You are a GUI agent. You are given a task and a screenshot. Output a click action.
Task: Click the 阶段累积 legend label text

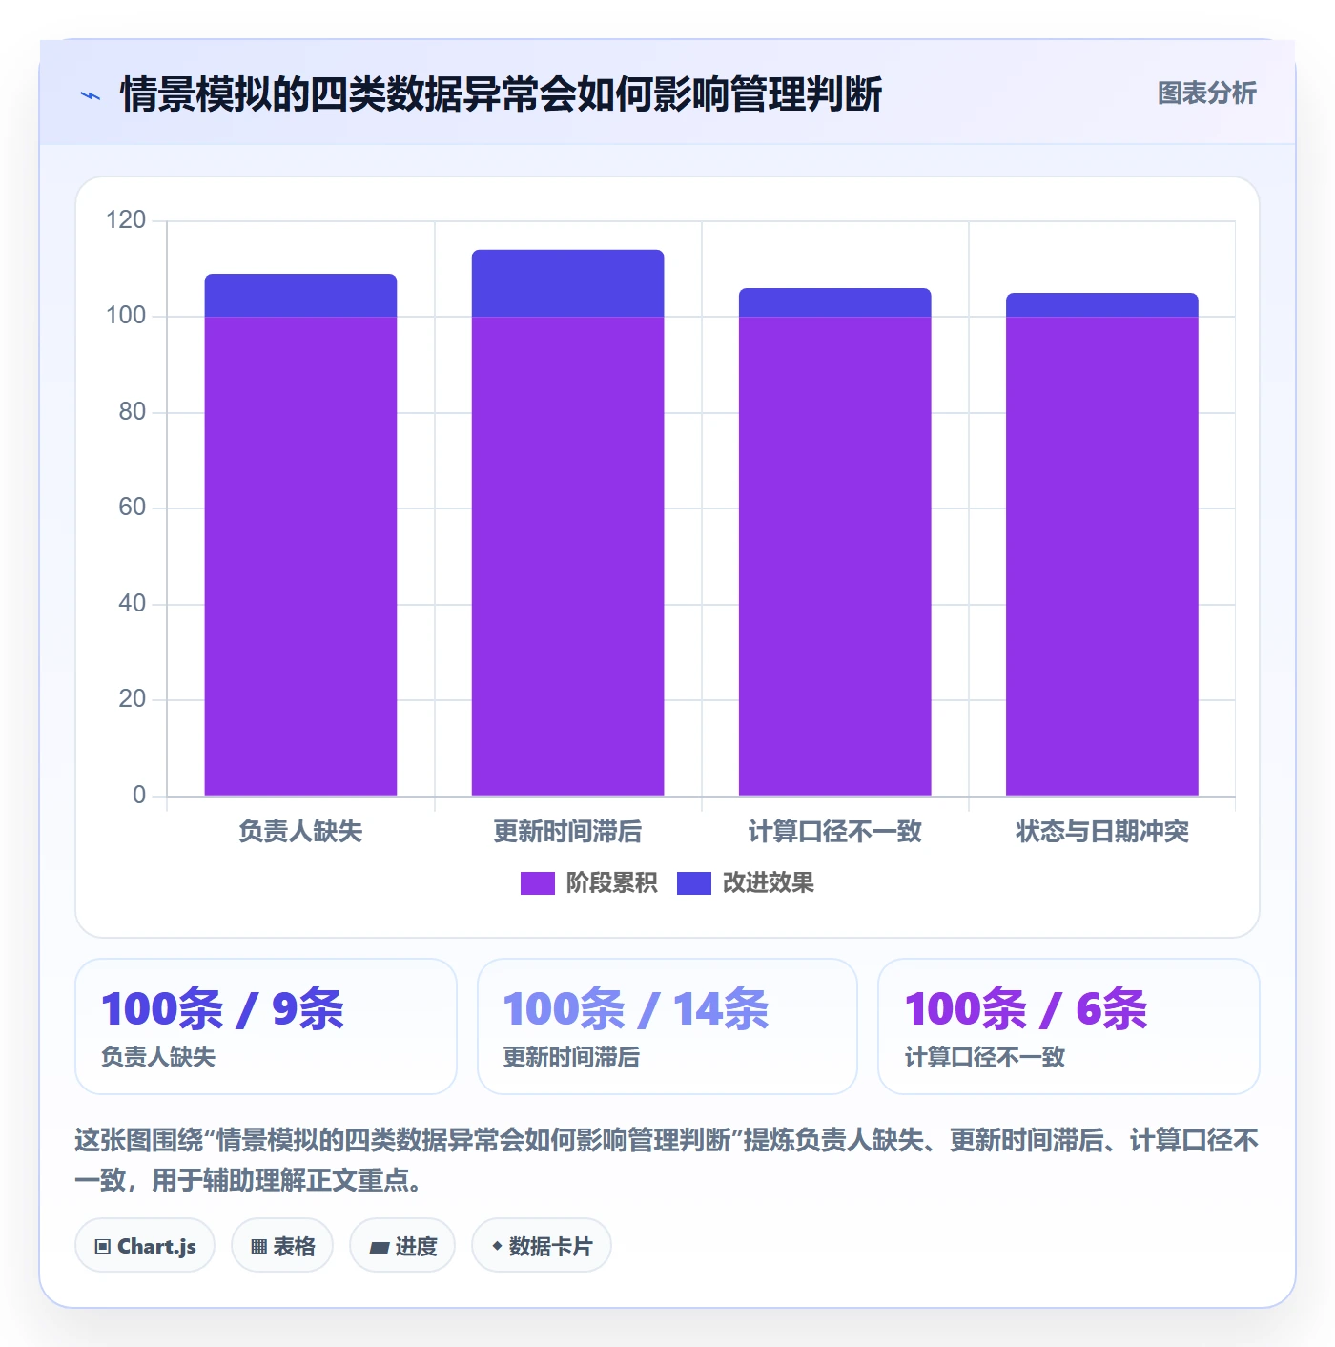[x=611, y=883]
